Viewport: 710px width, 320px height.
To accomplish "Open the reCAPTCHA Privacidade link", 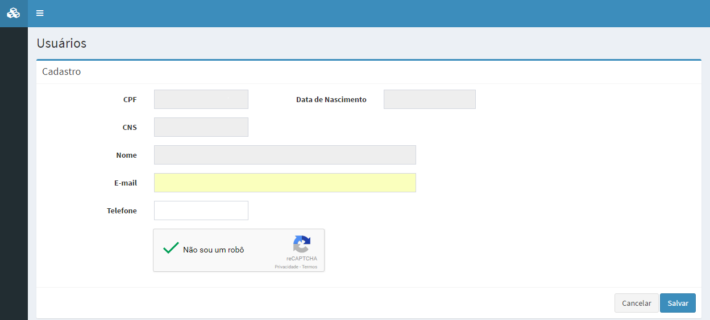I will (x=286, y=267).
